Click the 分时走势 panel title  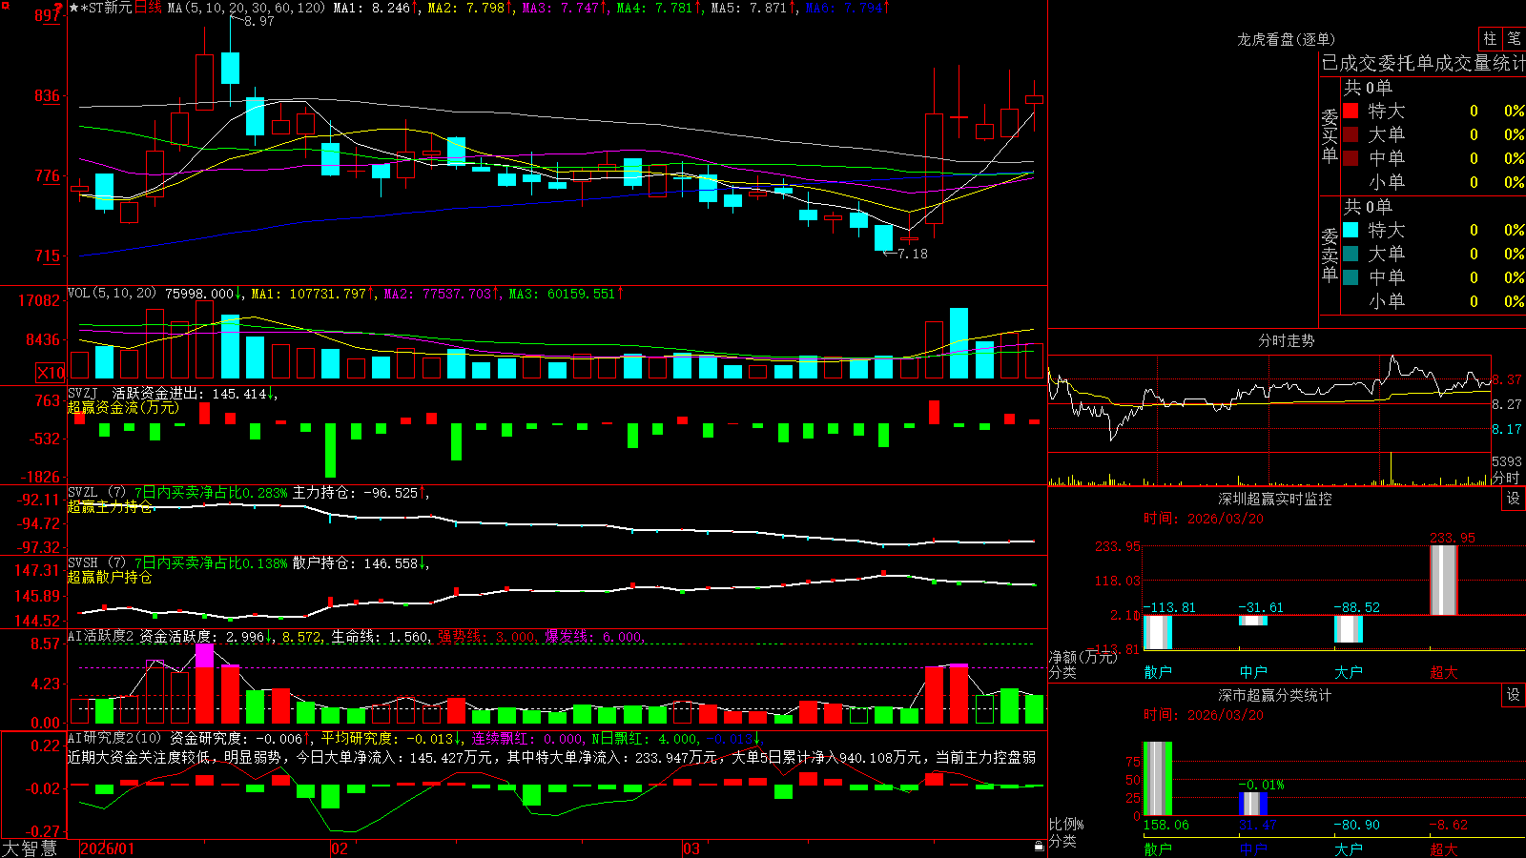(1286, 340)
